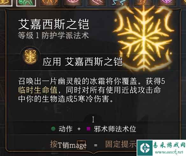Click the 应用 艾嘉西斯之铠 effect heading

(82, 62)
